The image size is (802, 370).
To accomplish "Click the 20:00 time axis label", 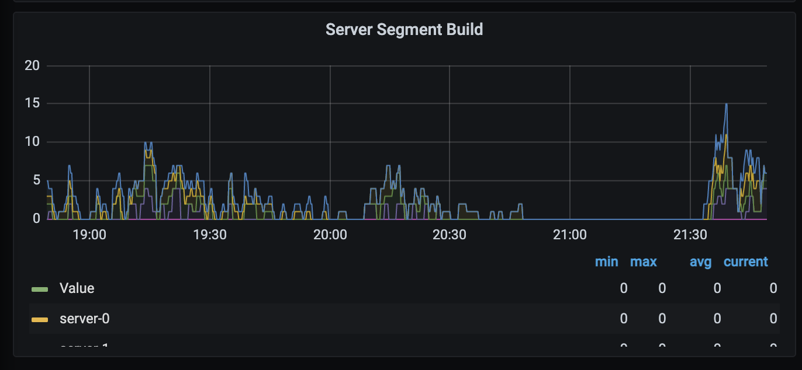I will pos(330,235).
